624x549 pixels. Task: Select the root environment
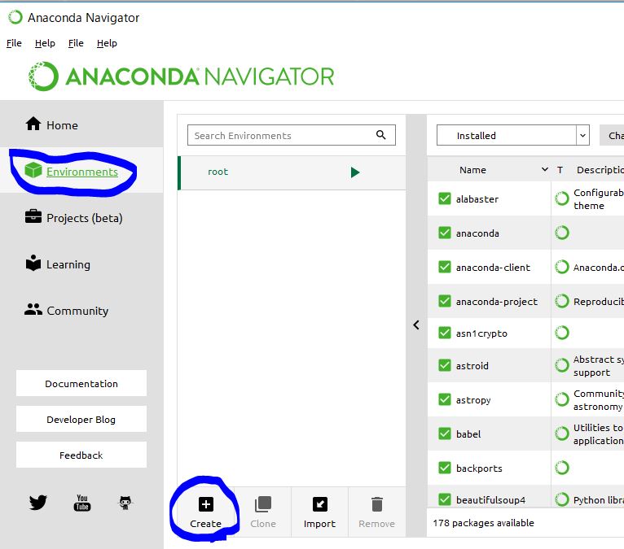292,172
